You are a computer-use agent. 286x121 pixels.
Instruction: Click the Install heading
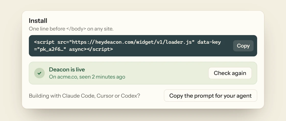(38, 21)
